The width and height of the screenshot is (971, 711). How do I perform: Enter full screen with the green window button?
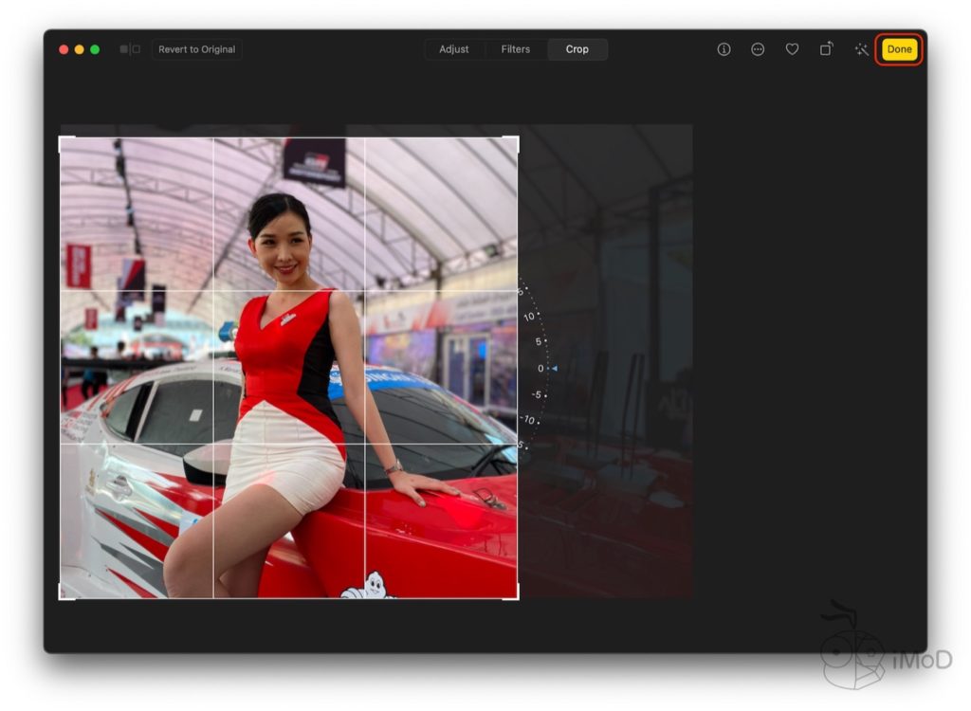click(95, 49)
